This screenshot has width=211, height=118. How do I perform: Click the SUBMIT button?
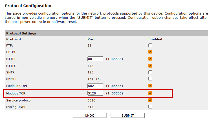coord(128,115)
